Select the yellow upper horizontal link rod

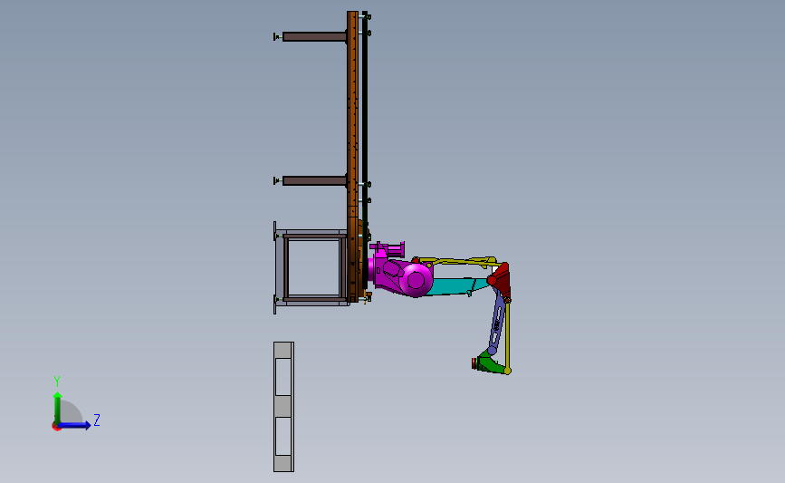coord(458,261)
